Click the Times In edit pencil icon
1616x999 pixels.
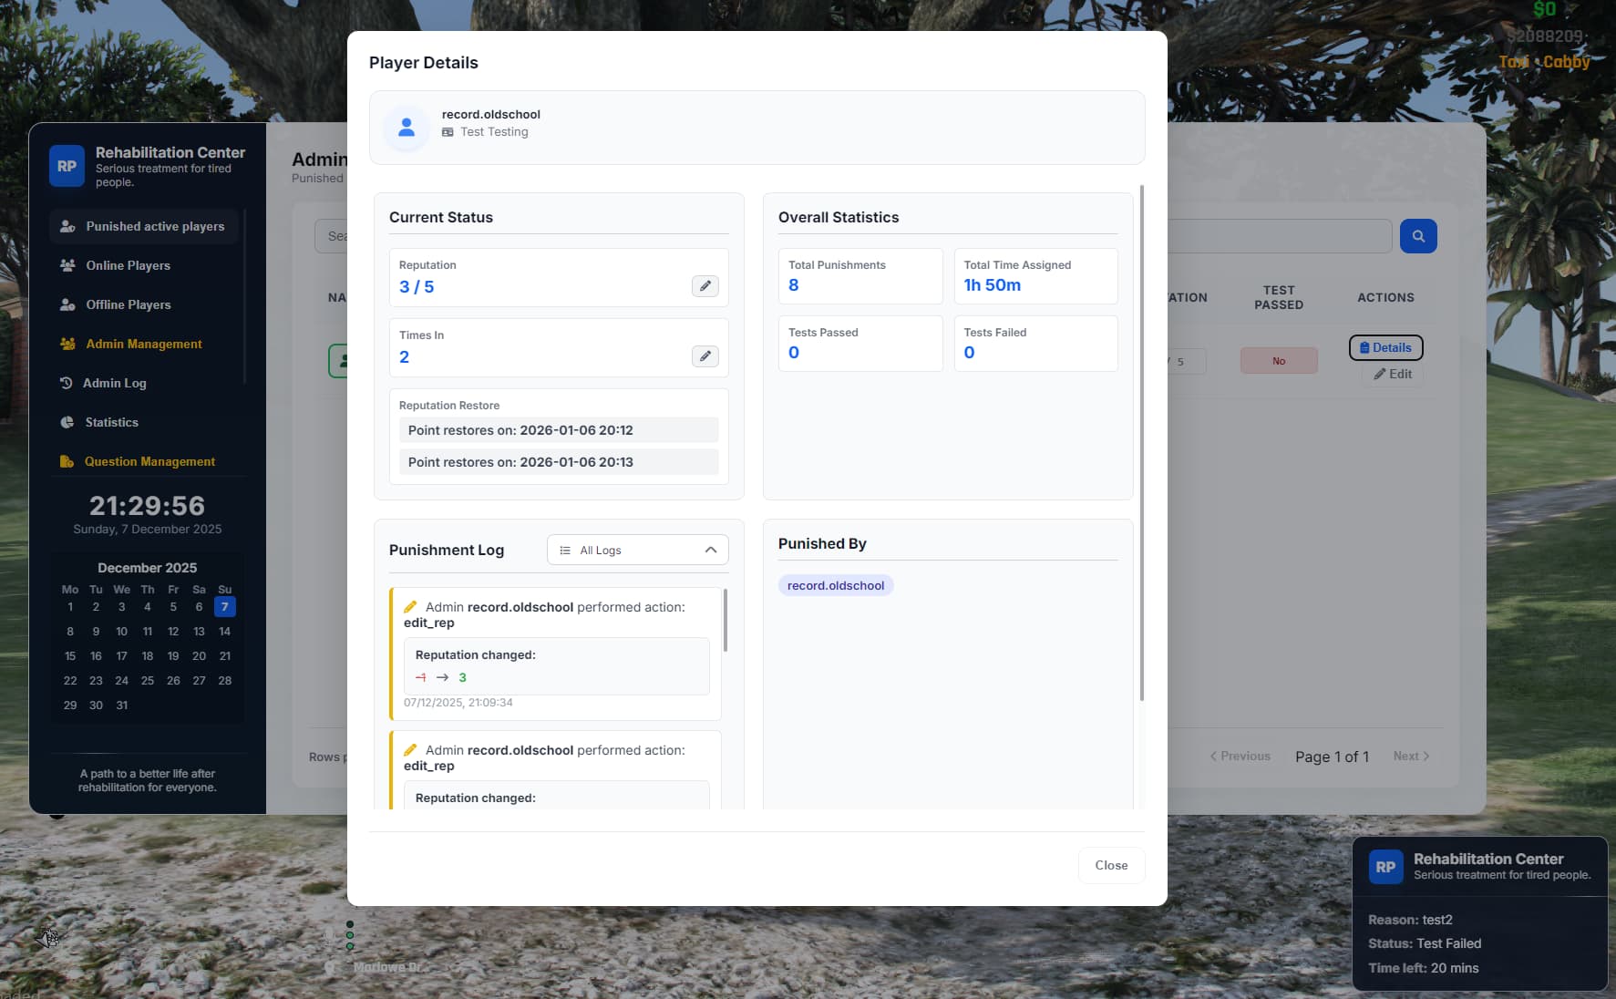coord(705,356)
